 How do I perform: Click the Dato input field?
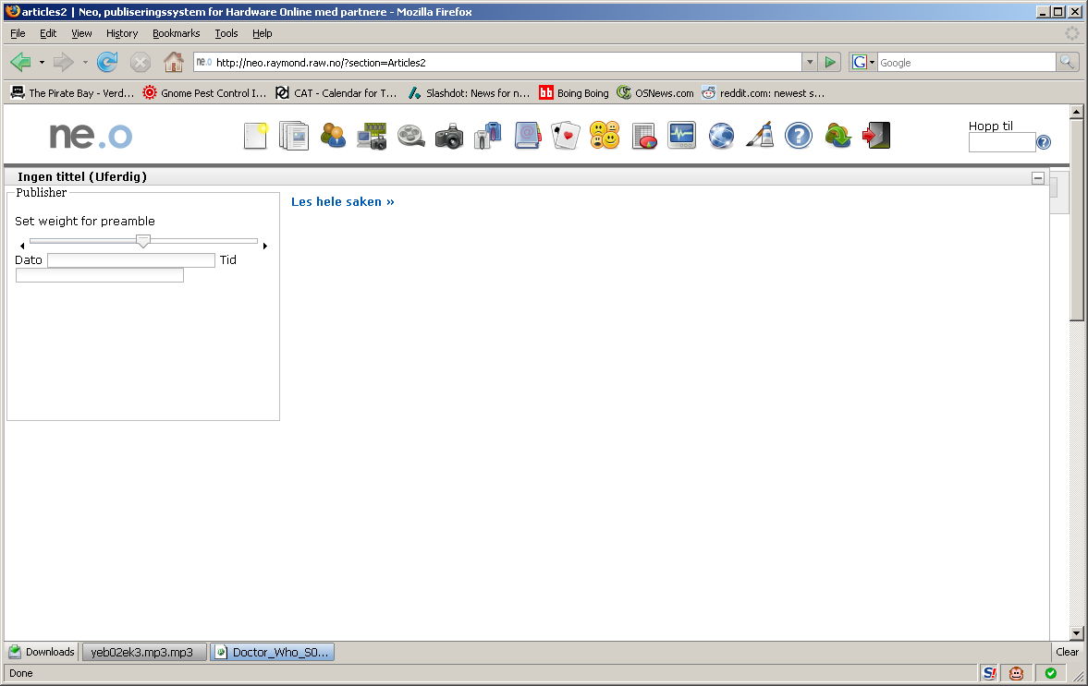point(131,259)
